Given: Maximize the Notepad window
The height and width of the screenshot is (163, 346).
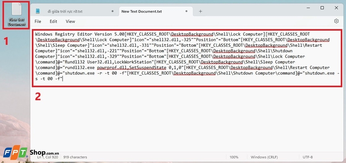Looking at the screenshot, I should click(x=322, y=8).
